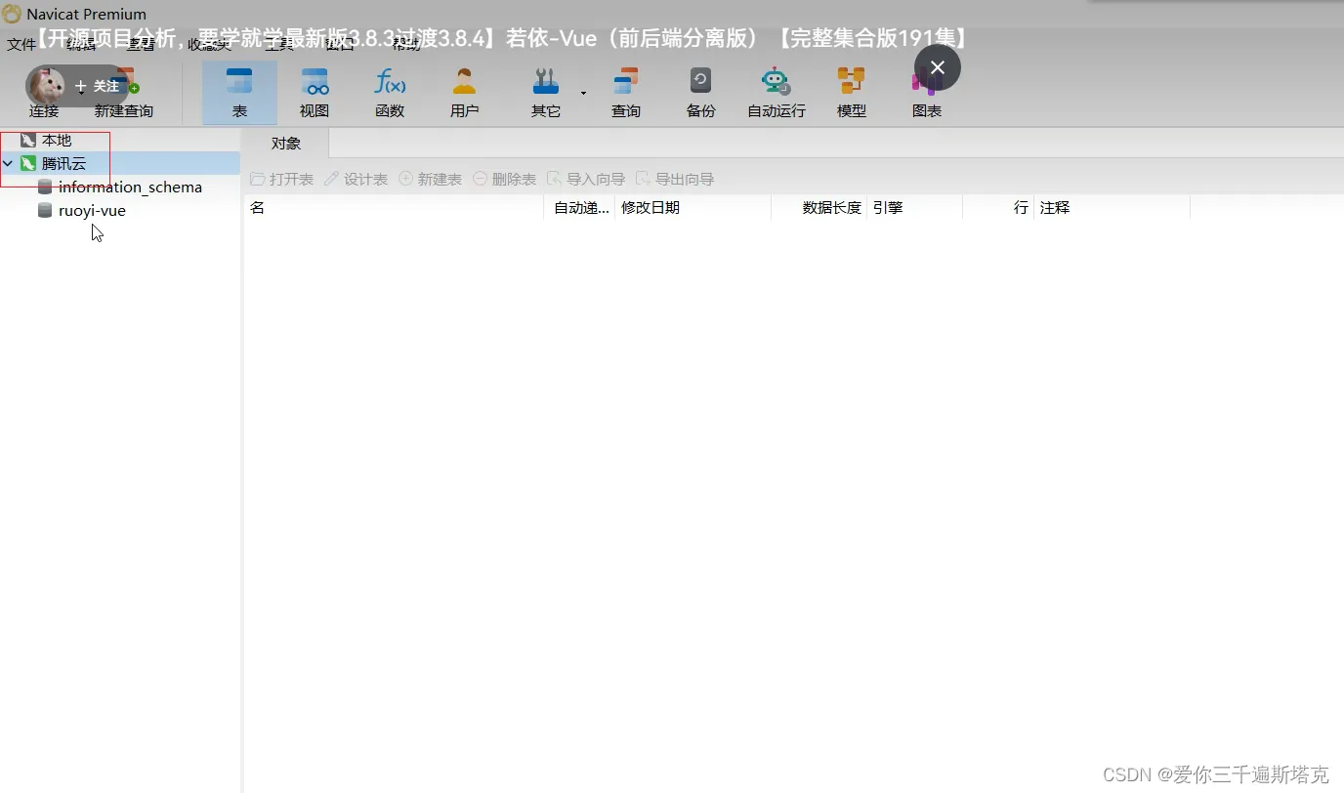Open the 表 (Tables) toolbar view
The width and height of the screenshot is (1344, 793).
pos(239,93)
